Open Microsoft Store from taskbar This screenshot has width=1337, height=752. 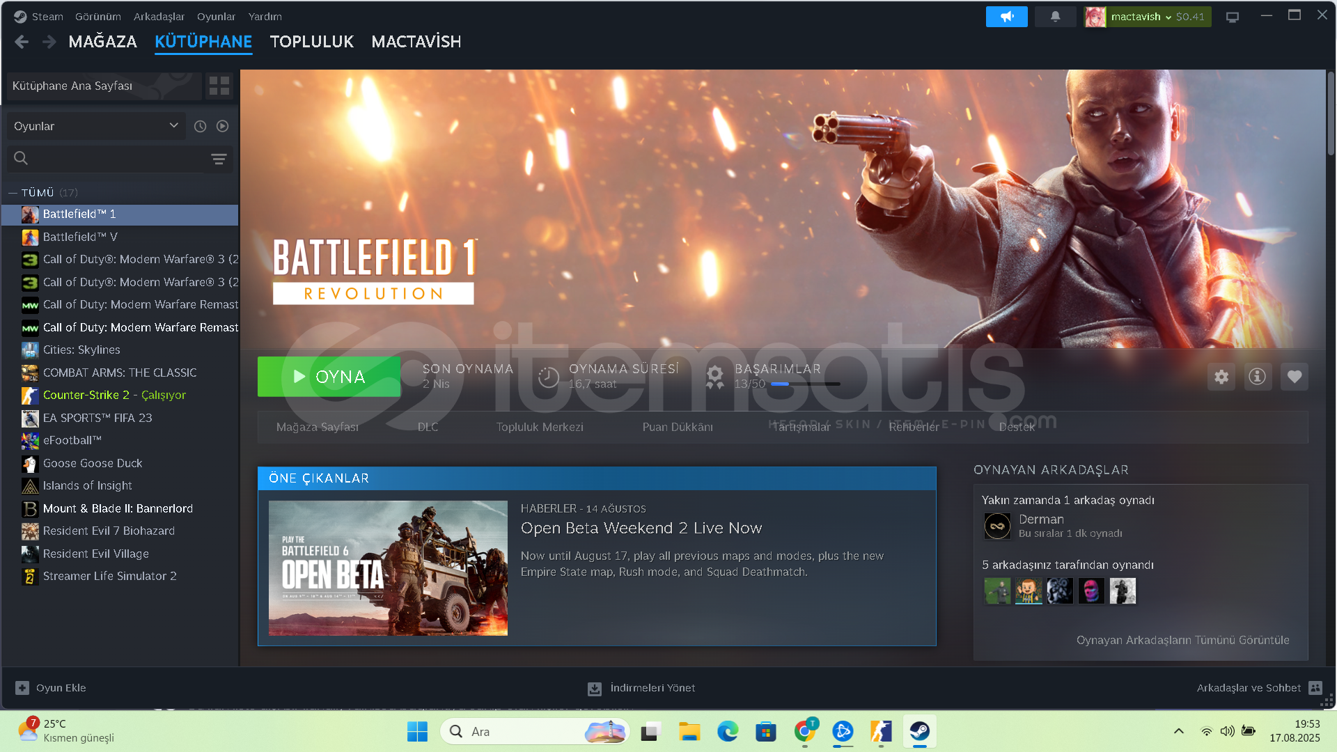tap(766, 731)
